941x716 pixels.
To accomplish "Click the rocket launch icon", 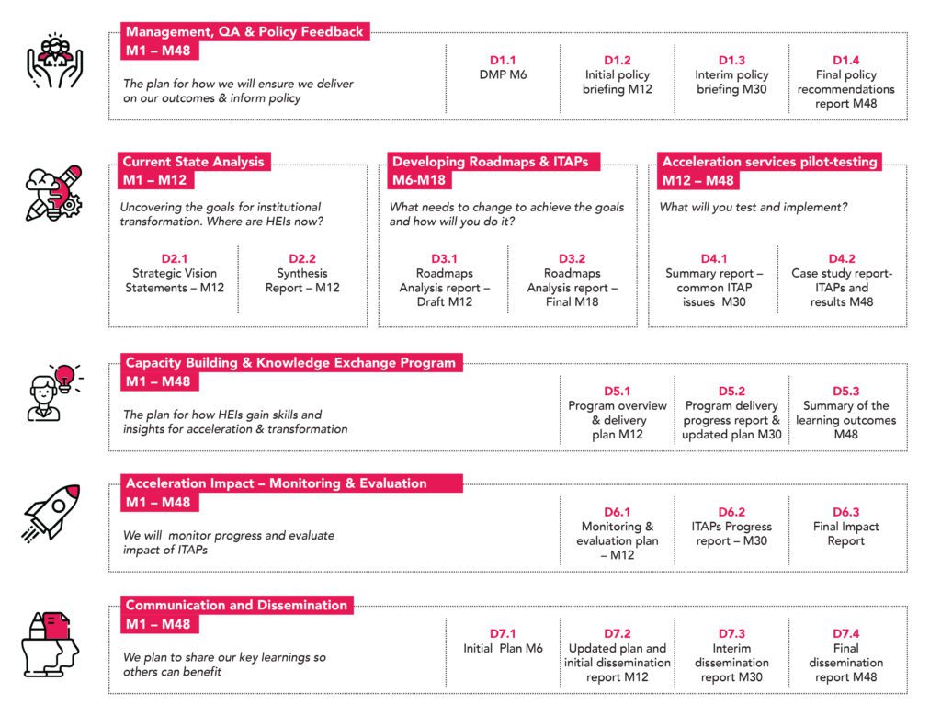I will 53,512.
